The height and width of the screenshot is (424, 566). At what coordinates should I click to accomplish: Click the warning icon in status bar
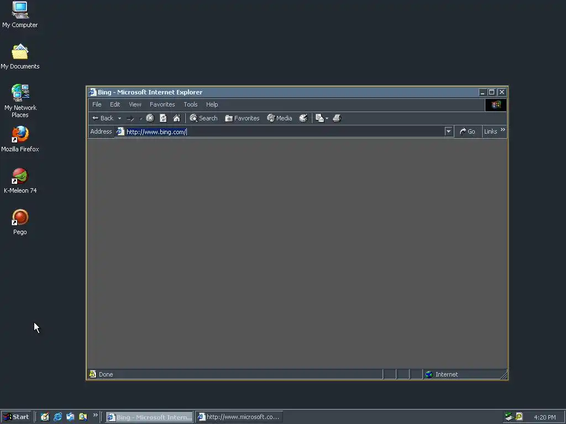click(93, 374)
